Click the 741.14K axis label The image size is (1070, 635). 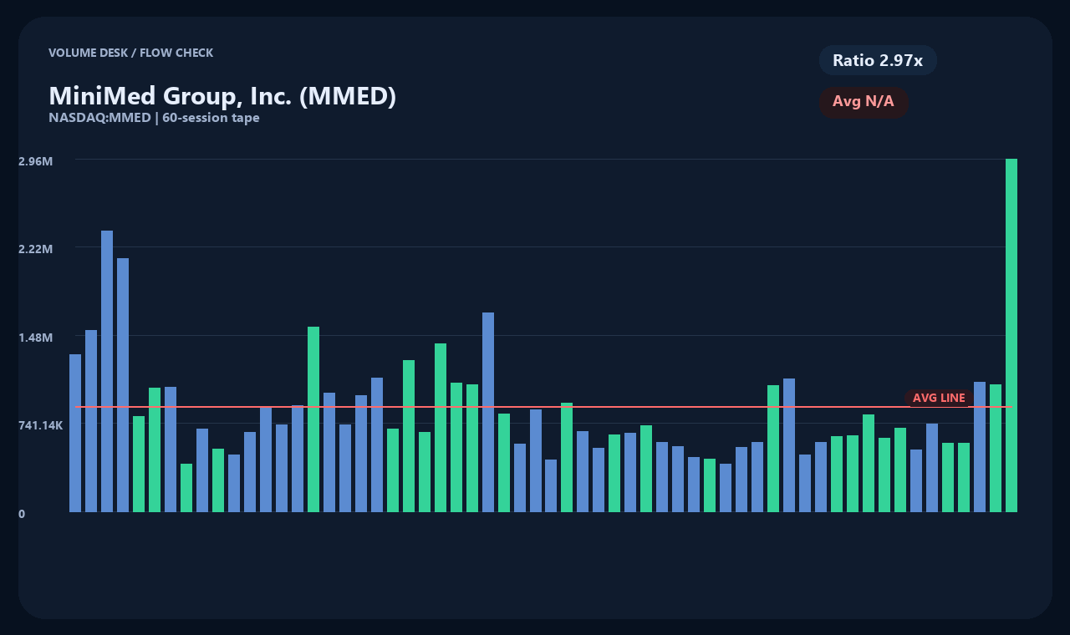coord(41,425)
